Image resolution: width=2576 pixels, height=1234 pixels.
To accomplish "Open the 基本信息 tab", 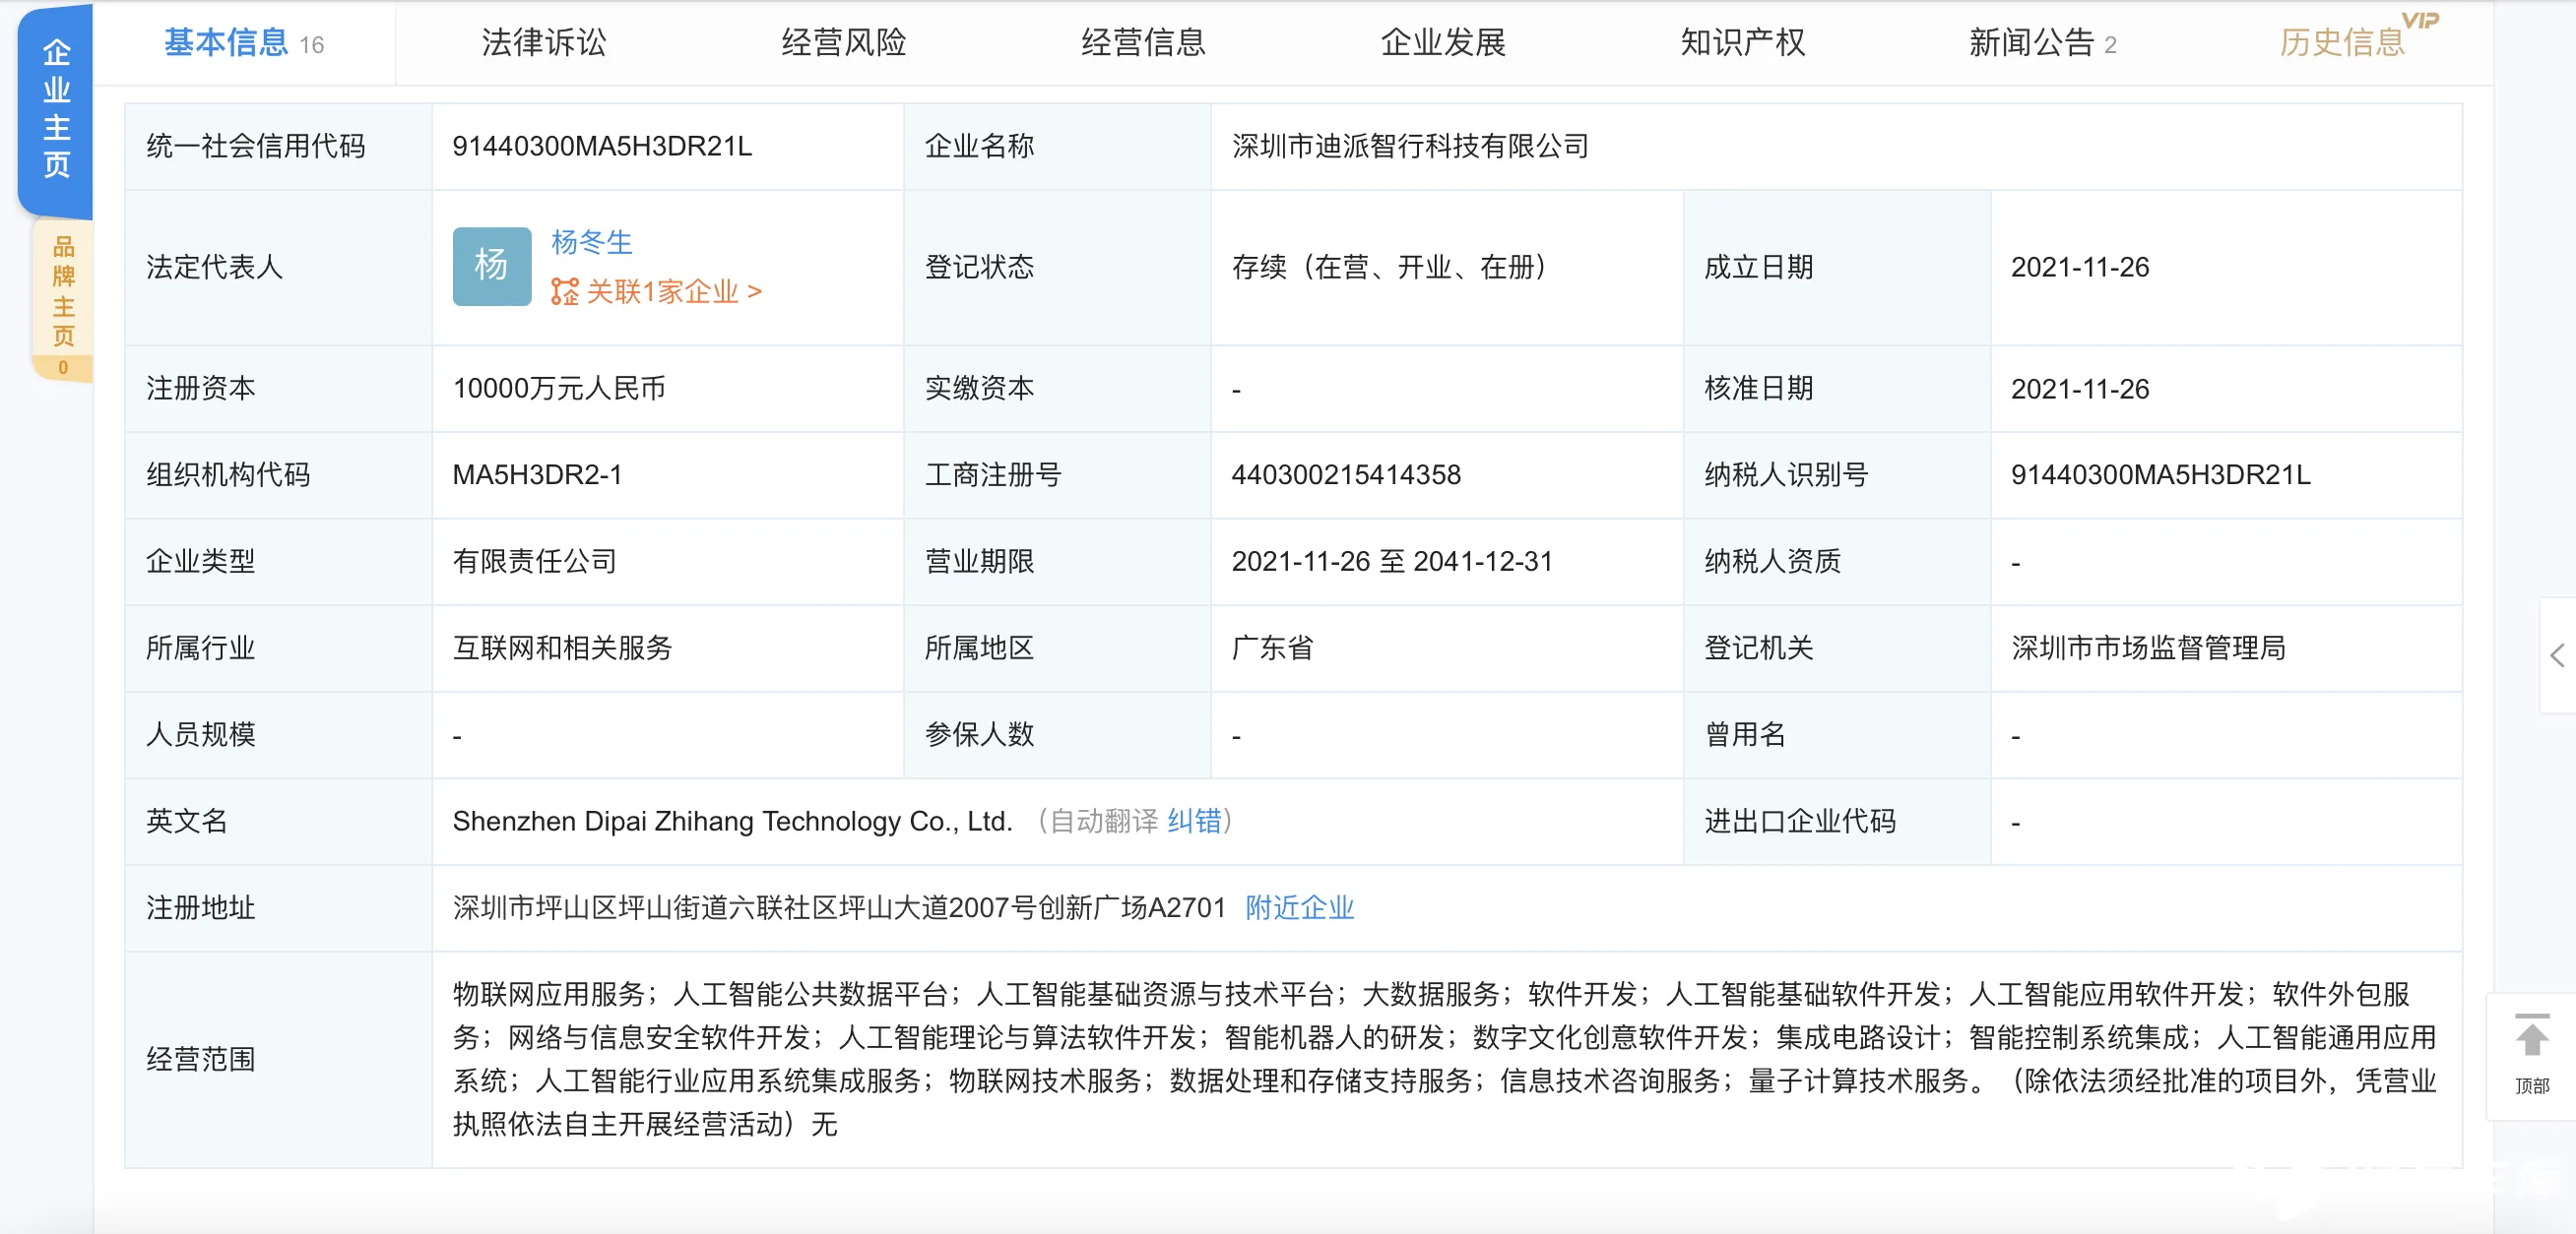I will coord(244,43).
